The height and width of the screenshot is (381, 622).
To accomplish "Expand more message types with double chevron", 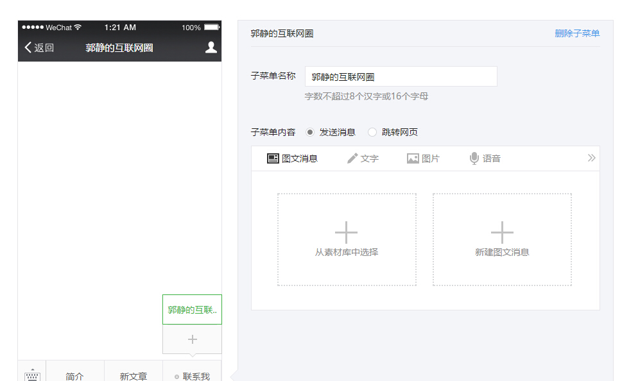I will [x=591, y=158].
